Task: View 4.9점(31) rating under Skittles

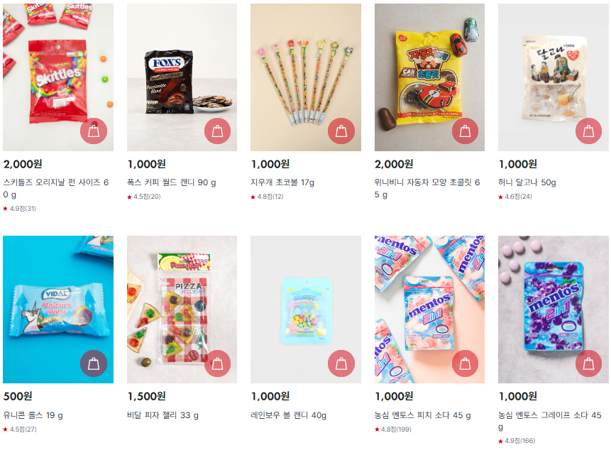Action: tap(20, 209)
